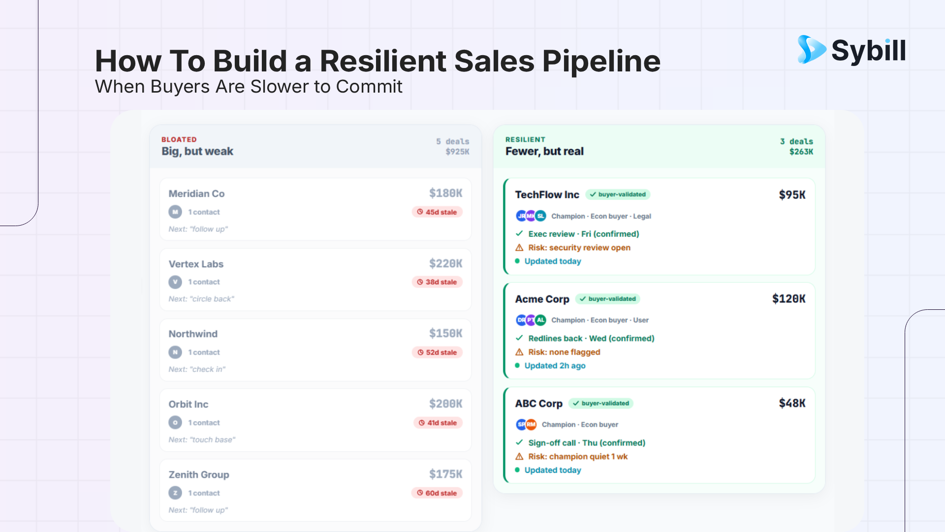Click the $150K Northwind amount
Viewport: 945px width, 532px height.
[446, 333]
